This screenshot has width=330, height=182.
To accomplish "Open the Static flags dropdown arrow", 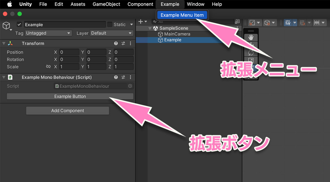I will (x=131, y=25).
